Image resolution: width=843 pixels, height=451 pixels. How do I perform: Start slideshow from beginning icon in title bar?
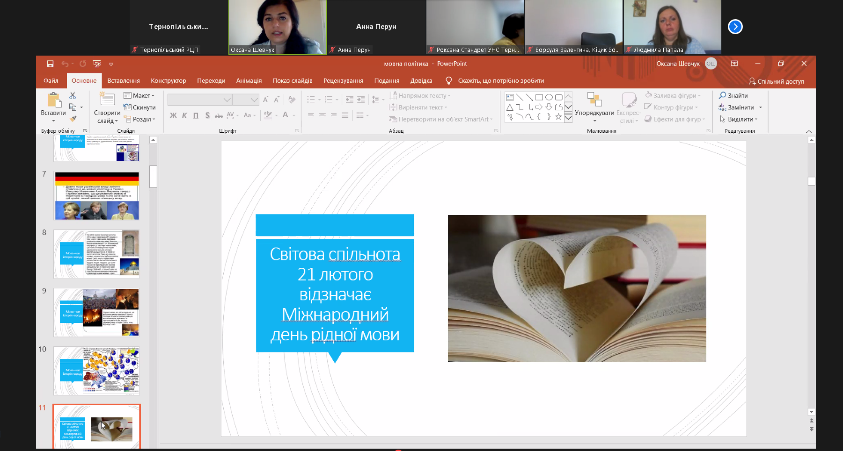[97, 64]
